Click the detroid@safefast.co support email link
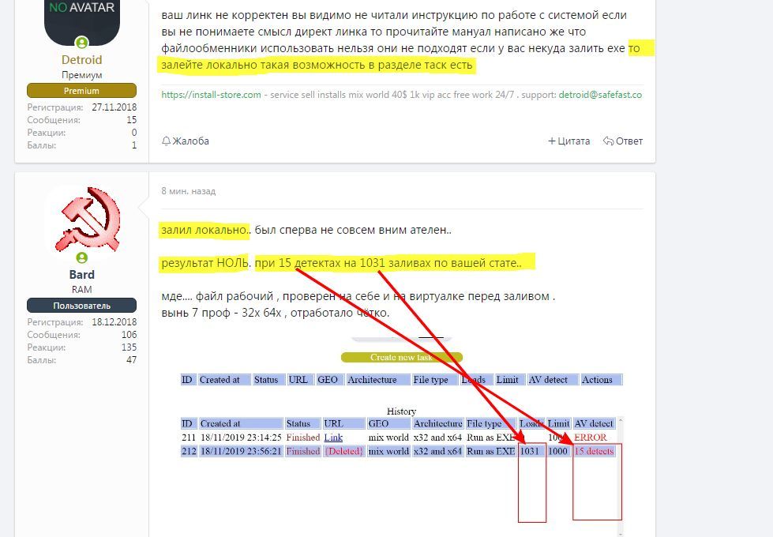The width and height of the screenshot is (773, 537). [600, 95]
